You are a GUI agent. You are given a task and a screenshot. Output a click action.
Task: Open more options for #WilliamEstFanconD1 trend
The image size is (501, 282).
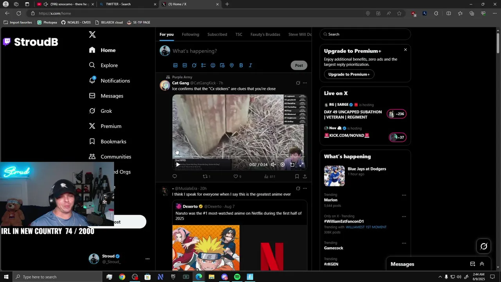click(x=404, y=217)
